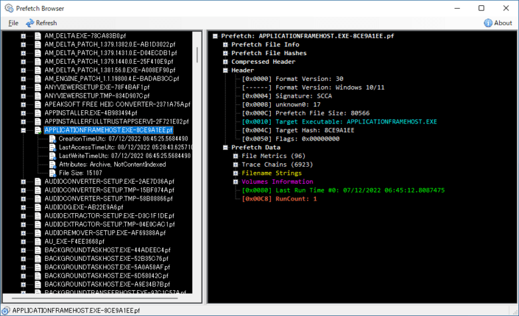Expand the Trace Chains (6923) node
This screenshot has height=316, width=519.
(x=236, y=165)
